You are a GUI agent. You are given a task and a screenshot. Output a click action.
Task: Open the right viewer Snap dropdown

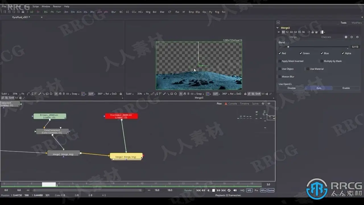click(200, 94)
